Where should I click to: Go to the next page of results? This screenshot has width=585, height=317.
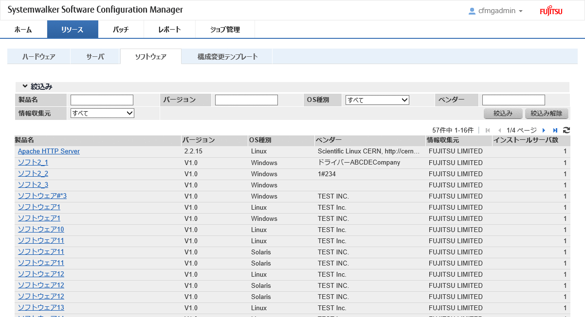544,130
